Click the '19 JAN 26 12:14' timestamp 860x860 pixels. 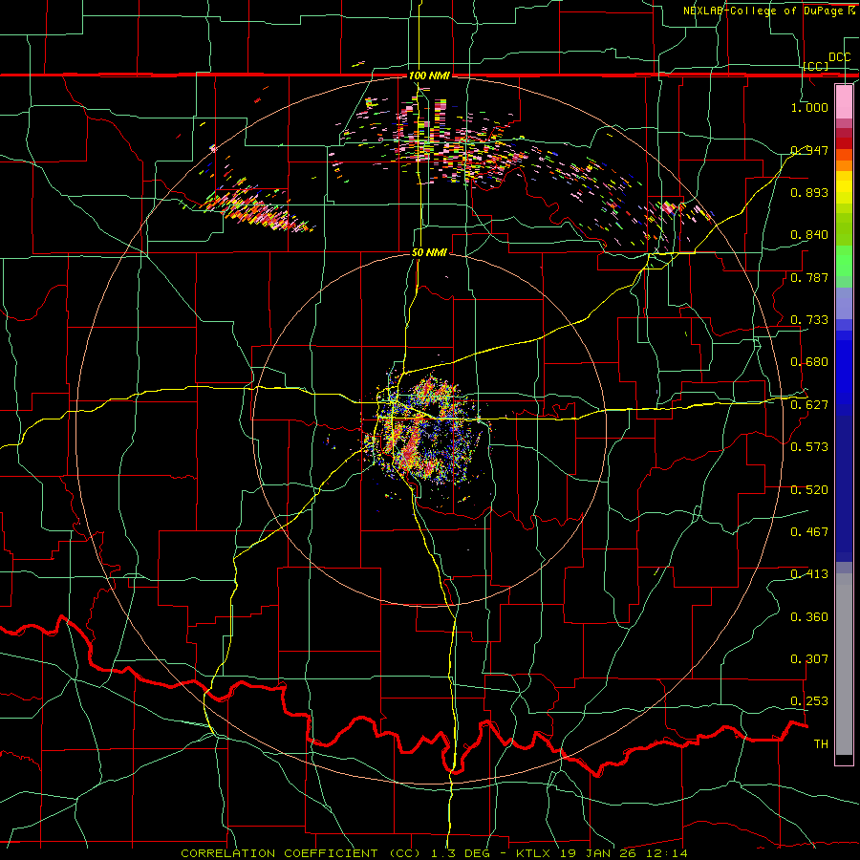pos(624,853)
